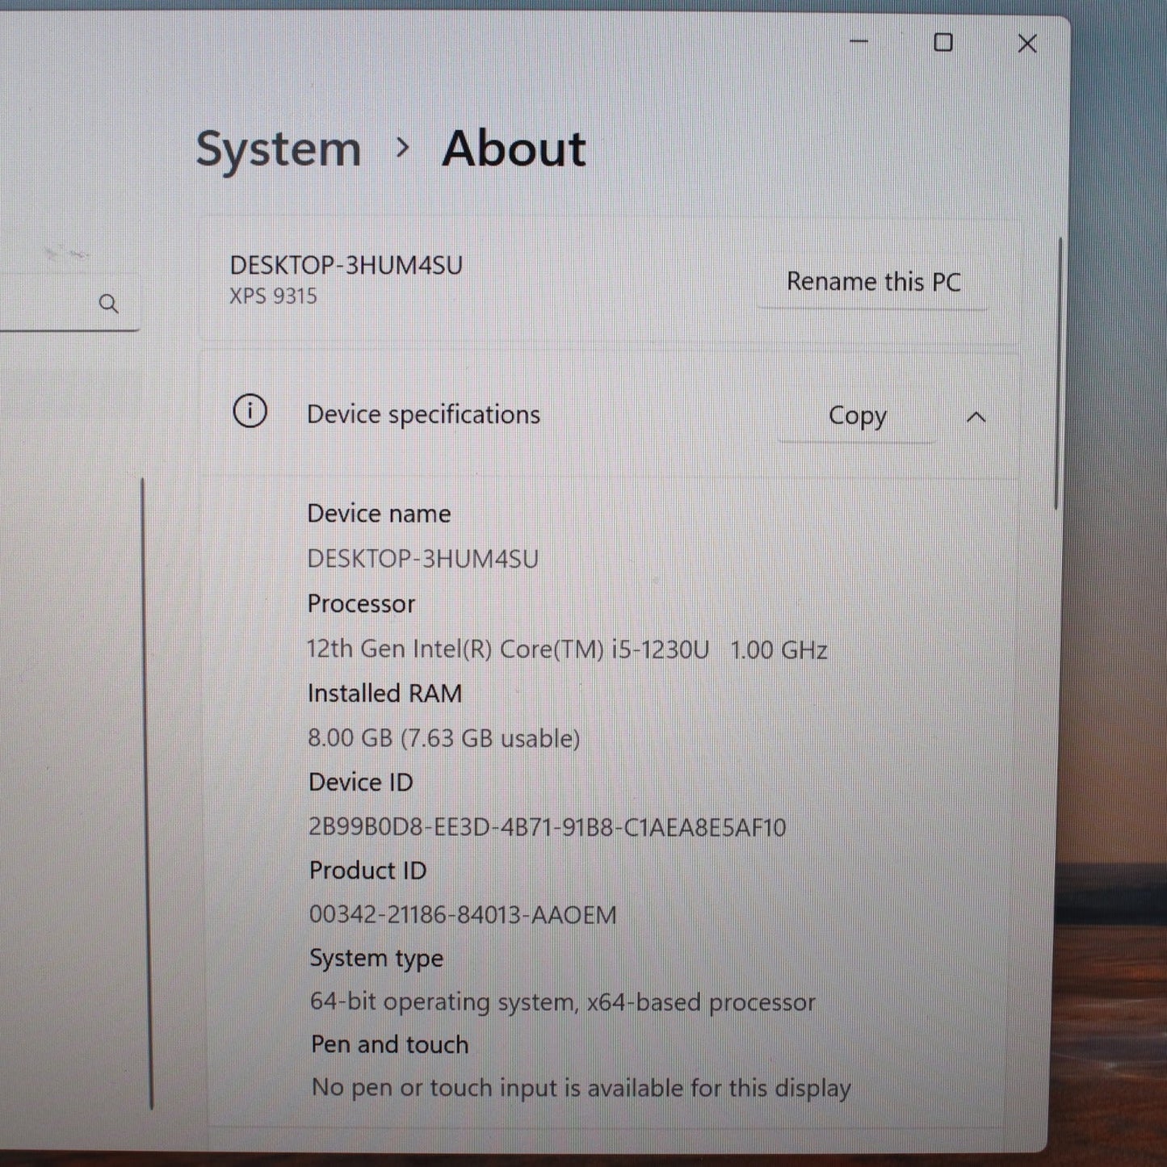Click the search magnifier icon

click(108, 304)
